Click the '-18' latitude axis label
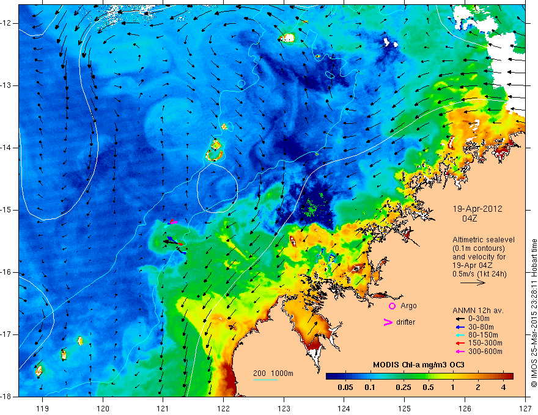This screenshot has width=538, height=415. click(x=6, y=397)
